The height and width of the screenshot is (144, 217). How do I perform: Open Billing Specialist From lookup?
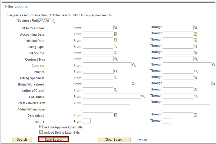(x=115, y=78)
